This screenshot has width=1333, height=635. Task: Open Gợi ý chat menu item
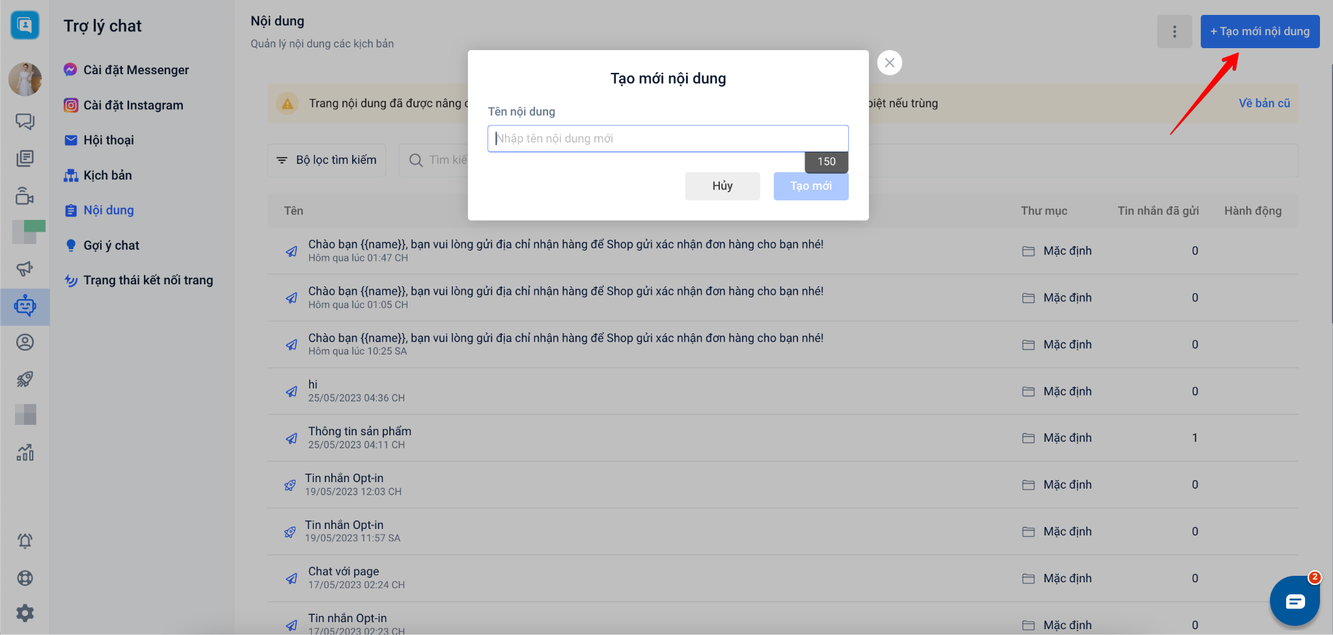pos(102,245)
